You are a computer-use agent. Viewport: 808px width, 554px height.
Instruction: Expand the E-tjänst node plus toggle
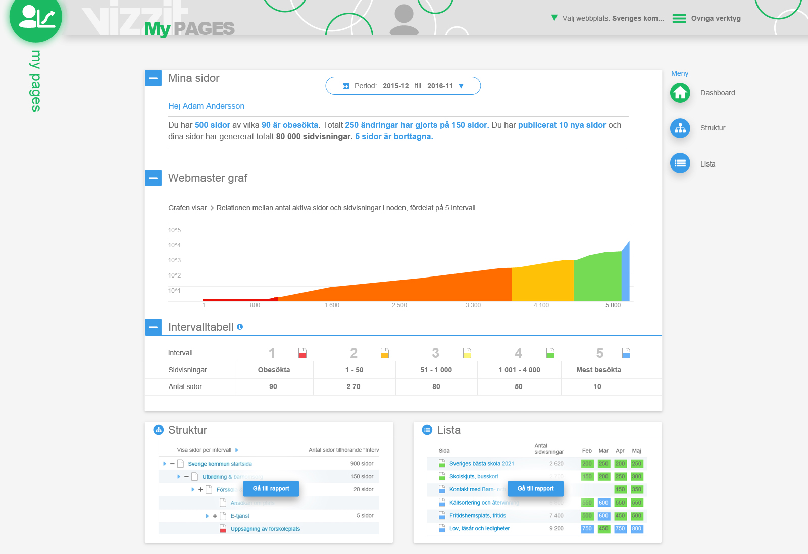215,516
